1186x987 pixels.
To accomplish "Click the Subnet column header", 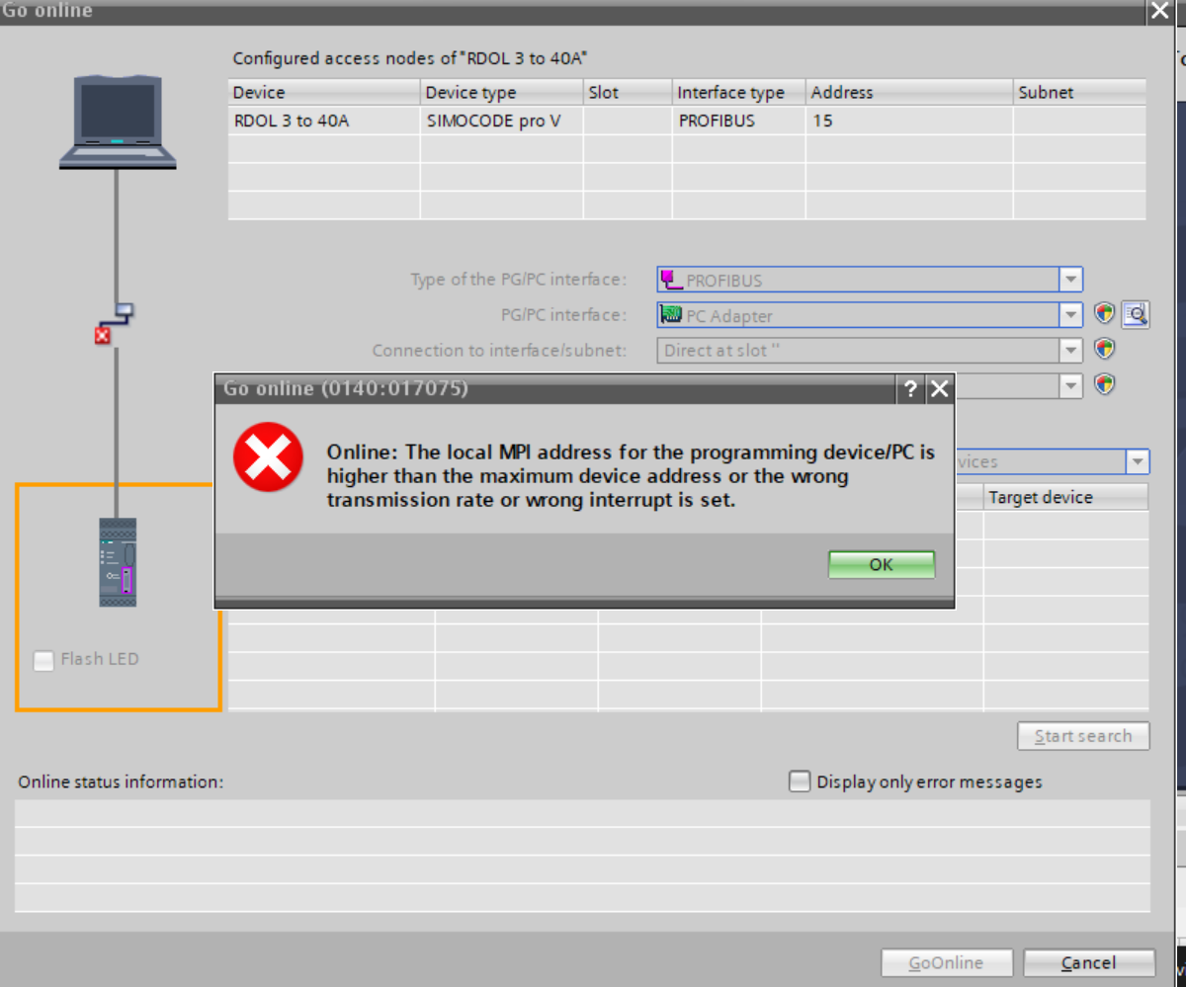I will [1080, 92].
